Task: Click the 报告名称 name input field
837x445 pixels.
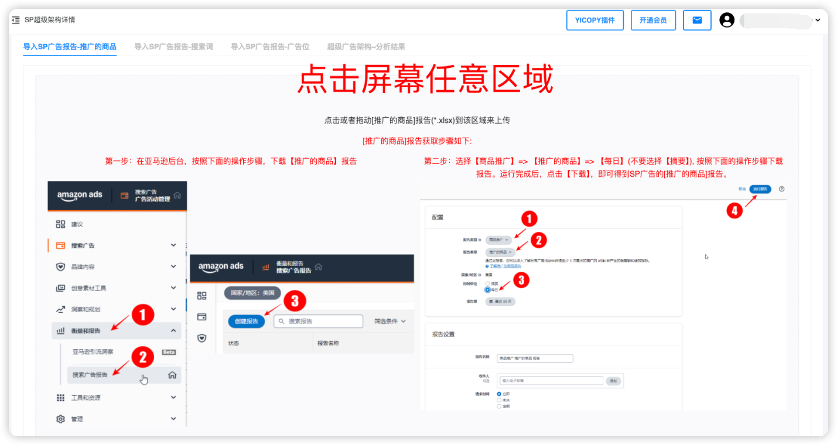Action: [535, 358]
